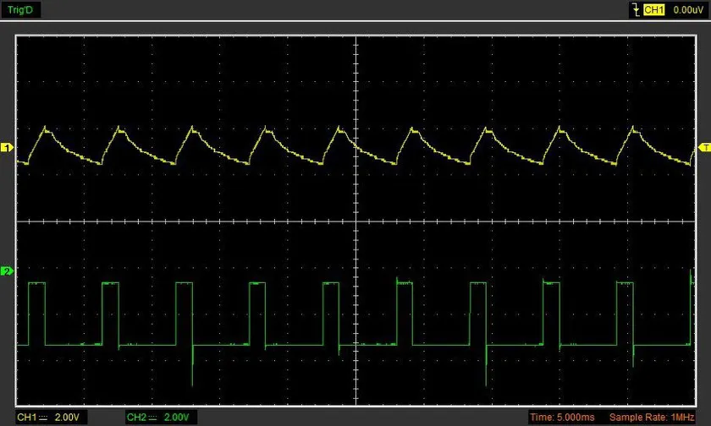Click the yellow channel 1 ground marker
The image size is (711, 426).
8,148
